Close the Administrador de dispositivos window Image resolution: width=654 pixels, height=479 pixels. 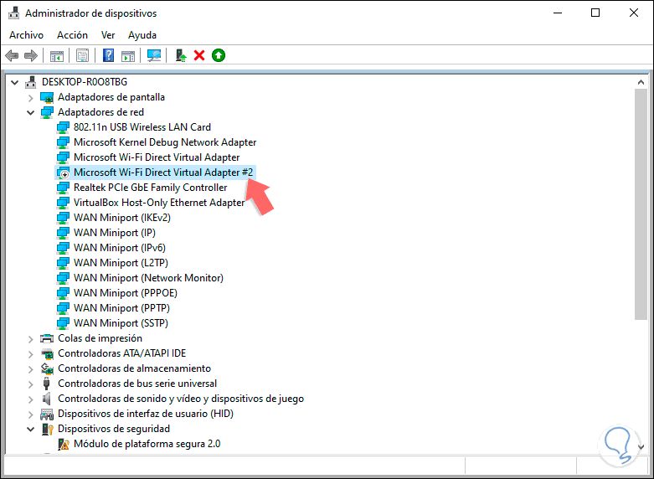(x=634, y=13)
